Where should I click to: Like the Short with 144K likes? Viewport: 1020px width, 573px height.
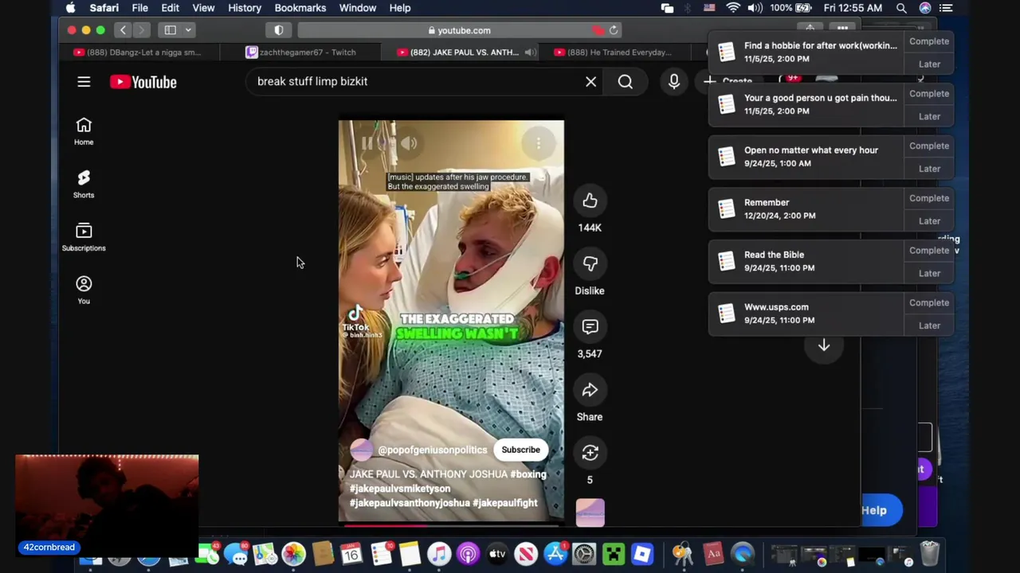pyautogui.click(x=590, y=201)
